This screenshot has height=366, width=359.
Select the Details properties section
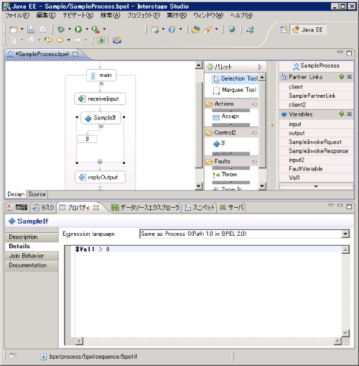(x=32, y=247)
